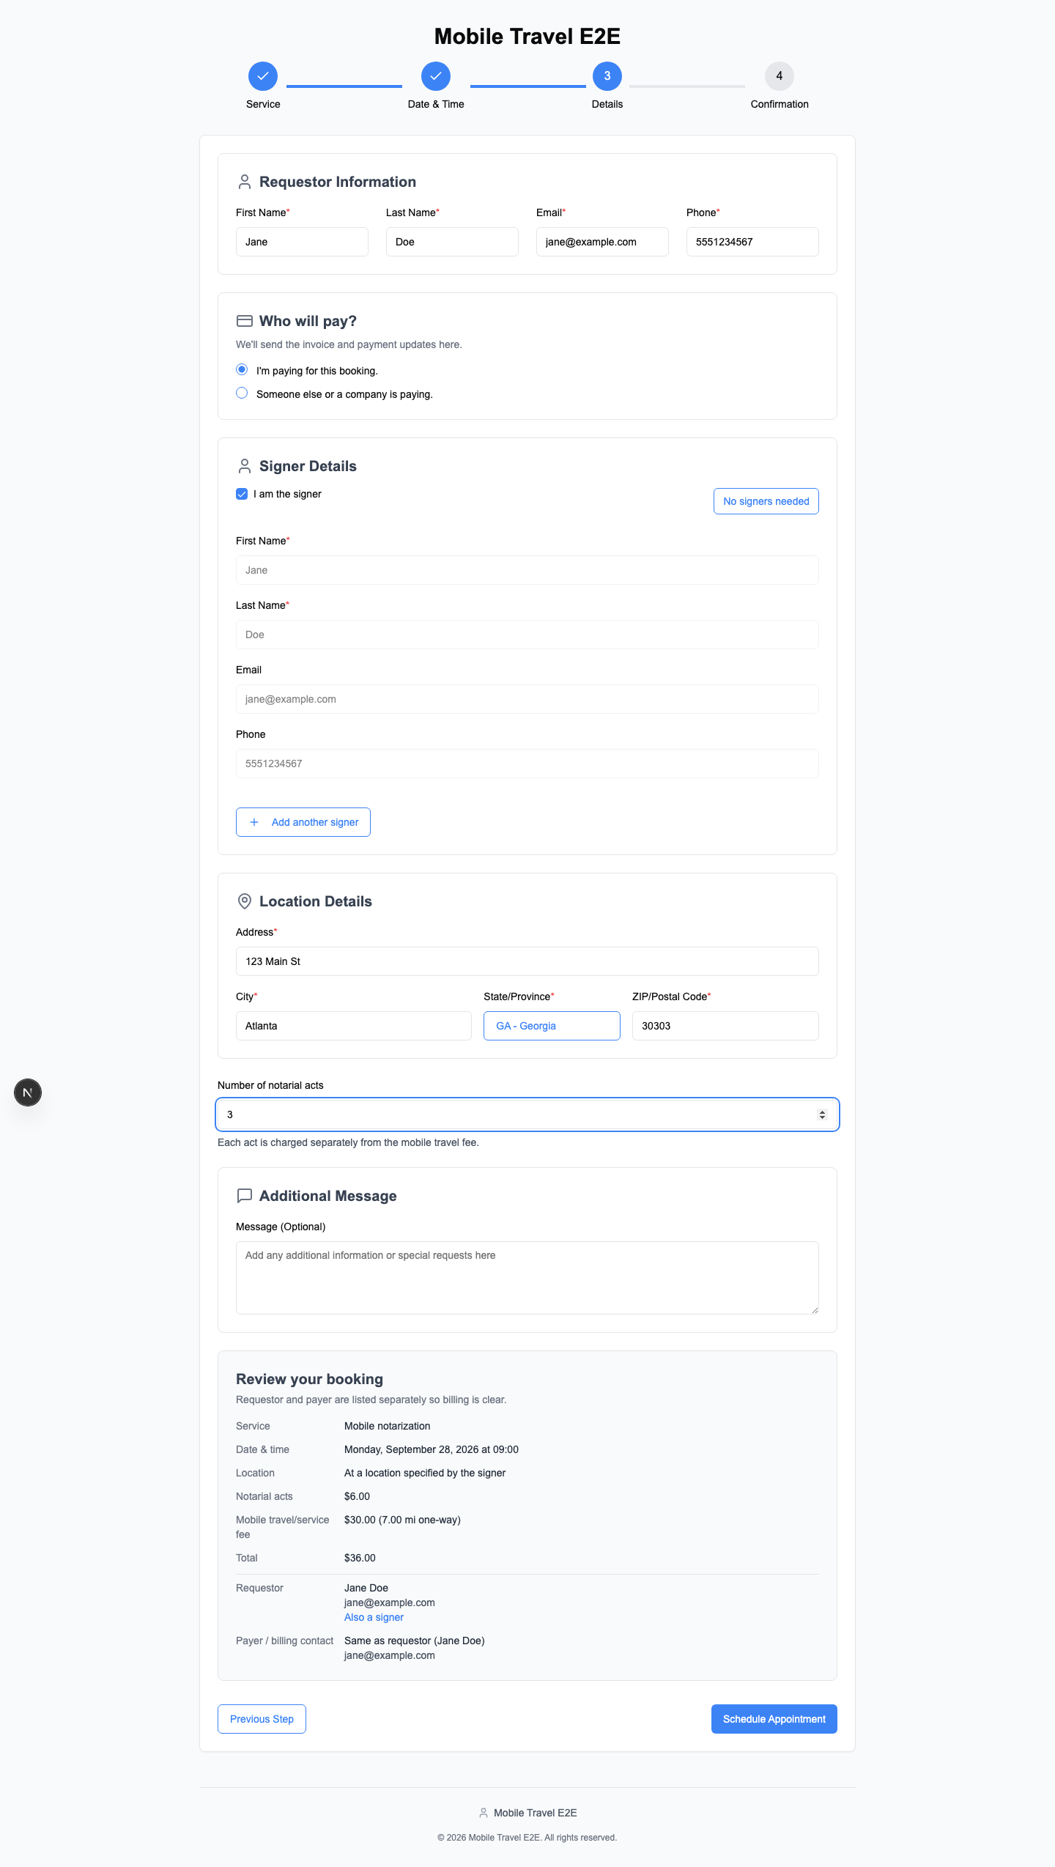Click the "Monday, September 28, 2026 at 09:00" text

432,1449
